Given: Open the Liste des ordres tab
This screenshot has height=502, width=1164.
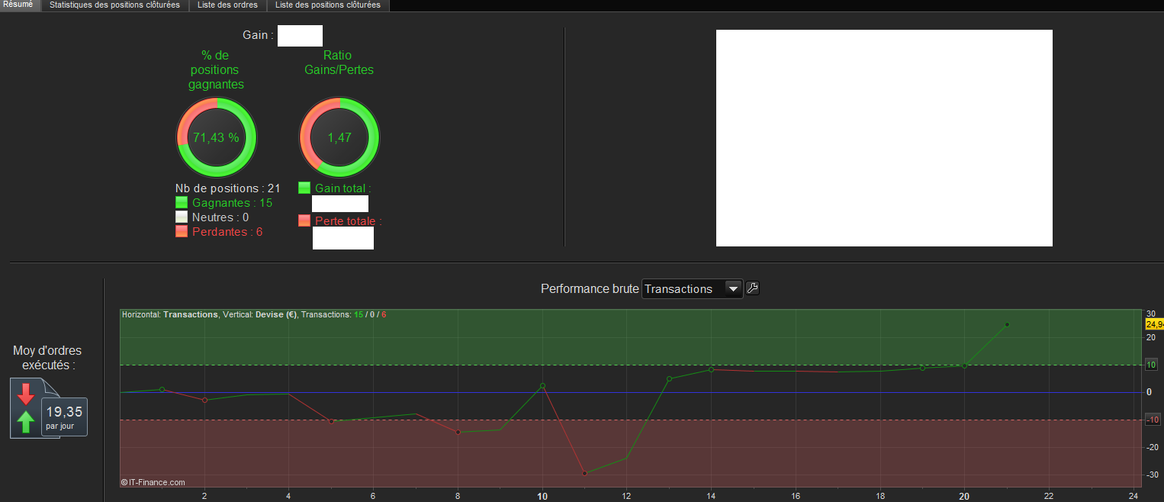Looking at the screenshot, I should coord(228,5).
